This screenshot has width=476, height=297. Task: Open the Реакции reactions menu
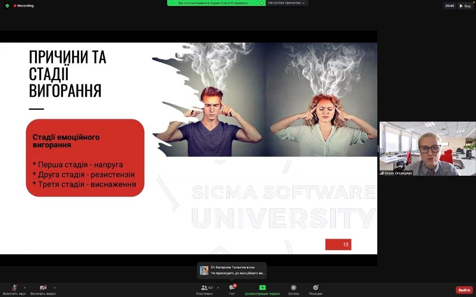click(x=315, y=289)
